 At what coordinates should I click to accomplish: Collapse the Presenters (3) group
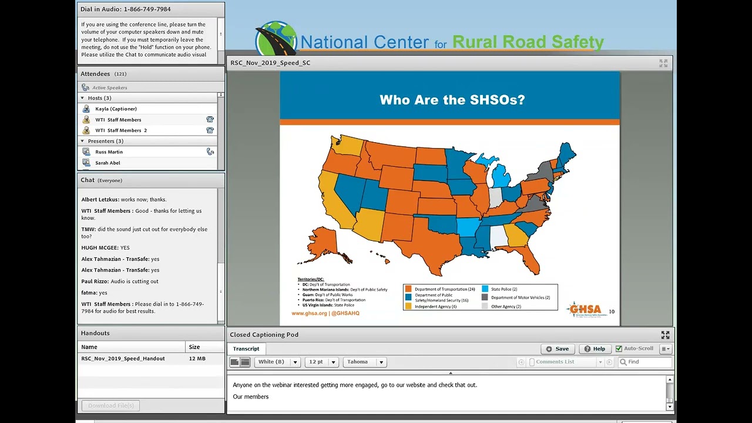pyautogui.click(x=82, y=141)
